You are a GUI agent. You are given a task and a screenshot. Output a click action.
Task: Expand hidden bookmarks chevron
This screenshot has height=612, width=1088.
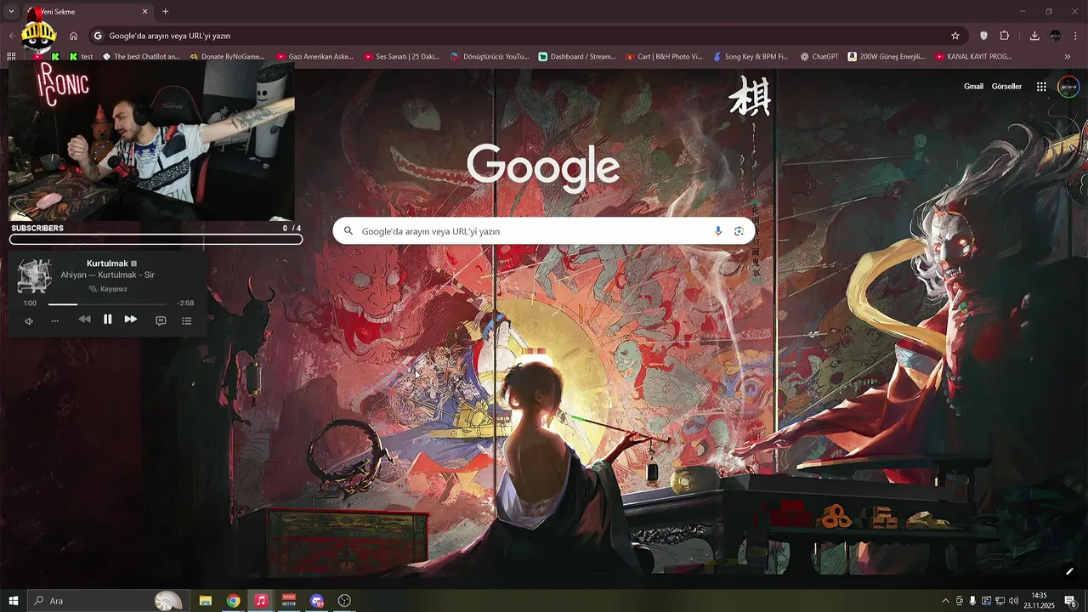tap(1068, 57)
